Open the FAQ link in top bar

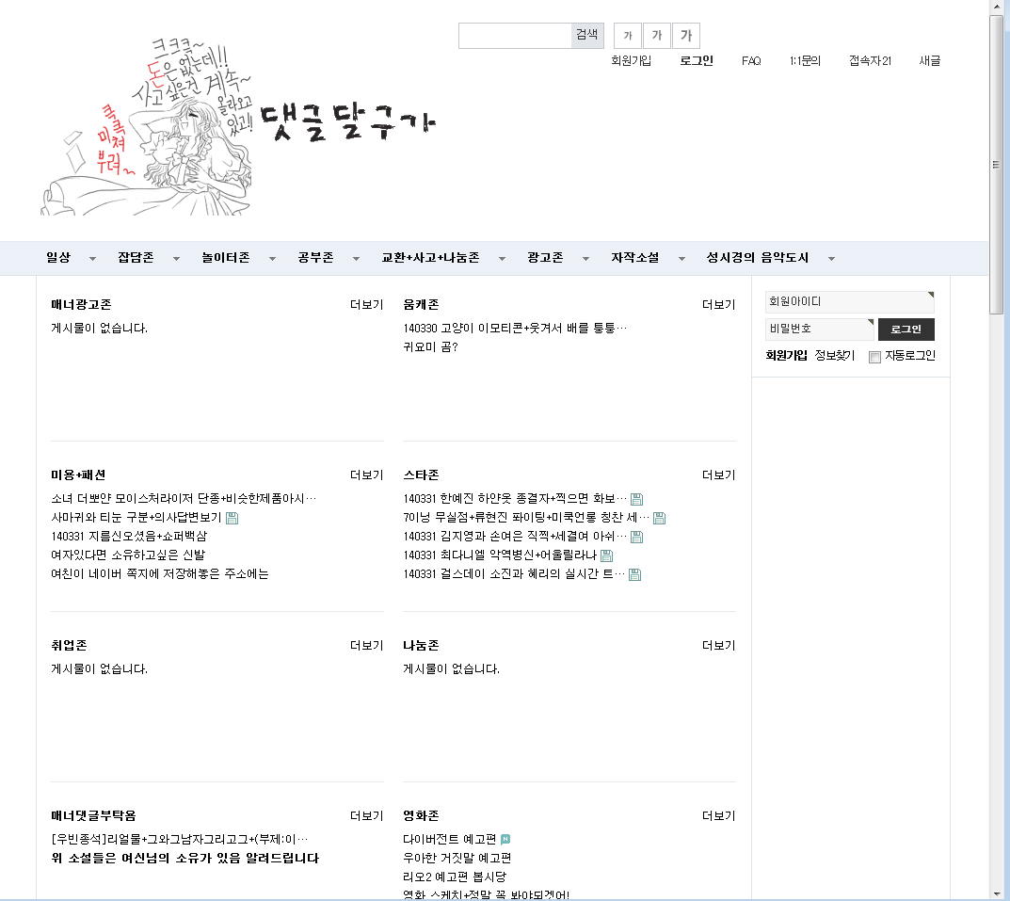point(751,61)
